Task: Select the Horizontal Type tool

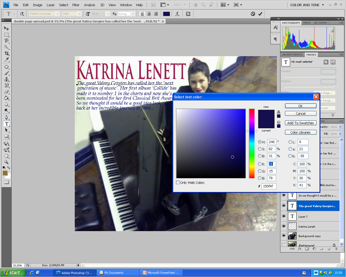Action: pos(6,124)
